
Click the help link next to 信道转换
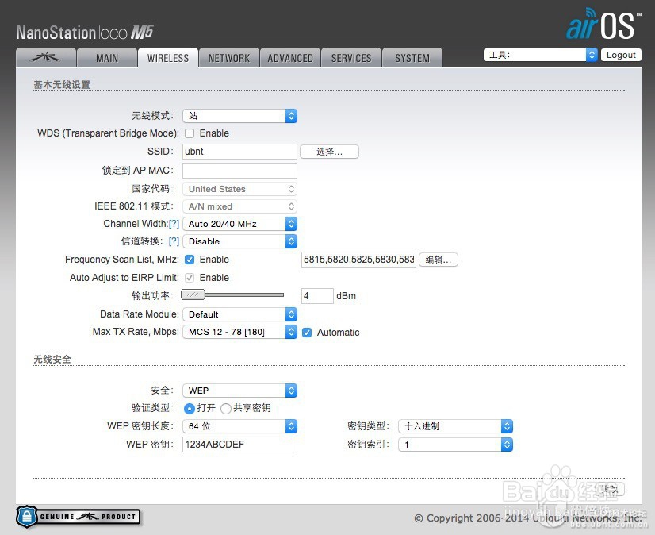pyautogui.click(x=174, y=241)
